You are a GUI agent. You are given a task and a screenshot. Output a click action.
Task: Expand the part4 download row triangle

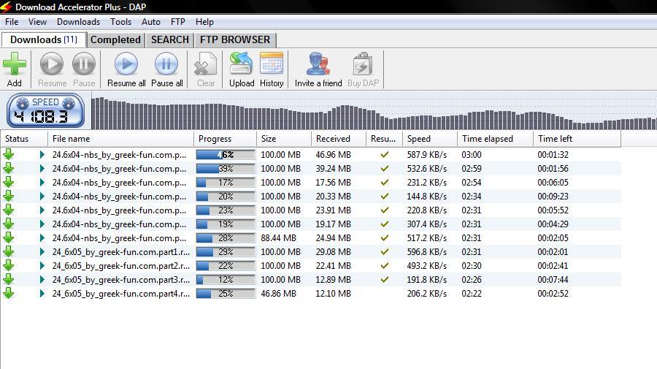click(x=42, y=293)
